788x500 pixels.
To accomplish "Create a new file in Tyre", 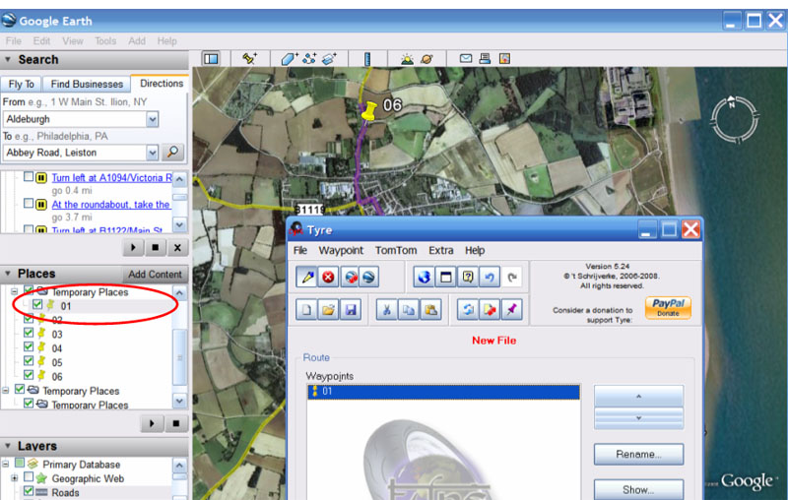I will point(306,310).
